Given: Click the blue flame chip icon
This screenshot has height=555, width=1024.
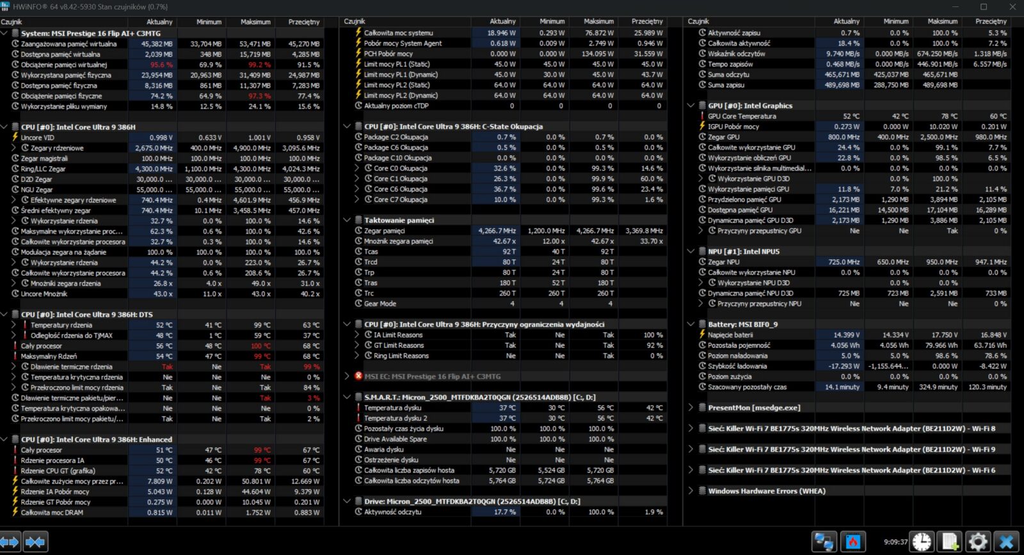Looking at the screenshot, I should 852,542.
